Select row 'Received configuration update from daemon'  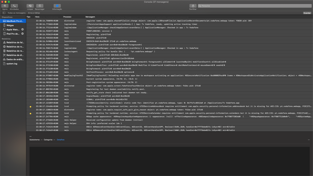coord(170,120)
